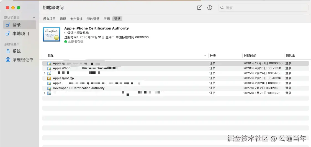Click the new keychain item compose icon
Screen dimensions: 311x147
point(199,8)
